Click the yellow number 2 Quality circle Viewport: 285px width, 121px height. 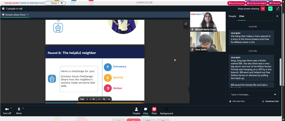pyautogui.click(x=108, y=78)
